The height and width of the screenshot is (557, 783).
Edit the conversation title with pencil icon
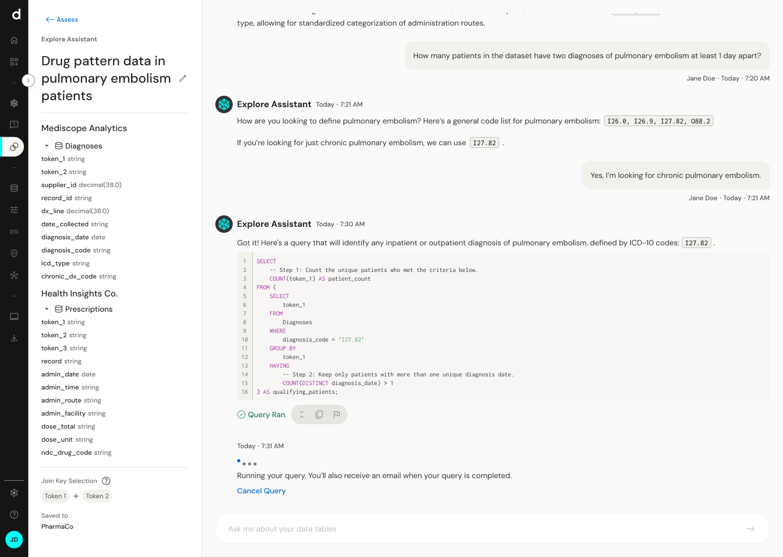click(x=183, y=78)
